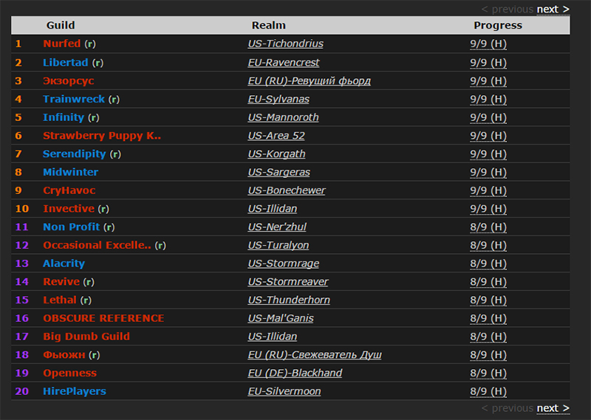
Task: Open EU (RU)-Ревущий фьорд realm
Action: click(309, 81)
